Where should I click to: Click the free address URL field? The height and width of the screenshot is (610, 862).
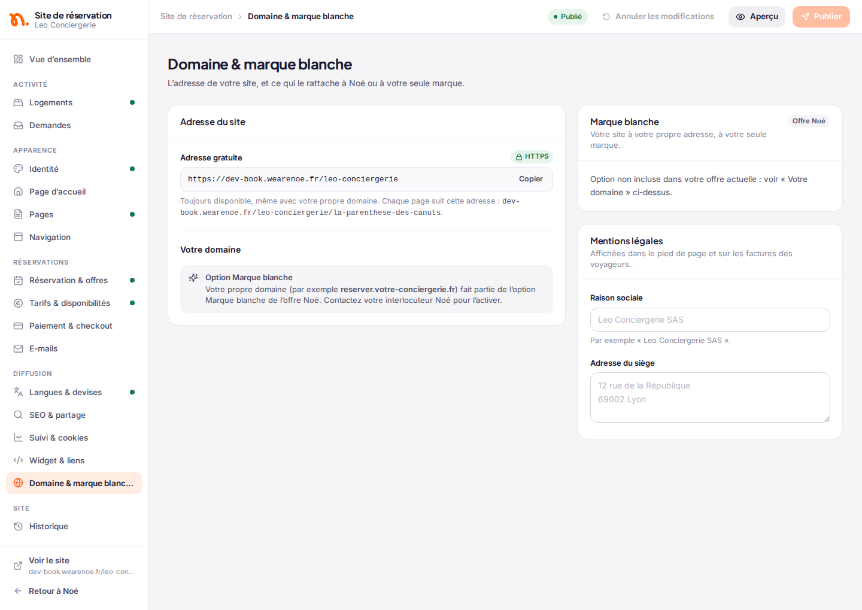point(366,180)
